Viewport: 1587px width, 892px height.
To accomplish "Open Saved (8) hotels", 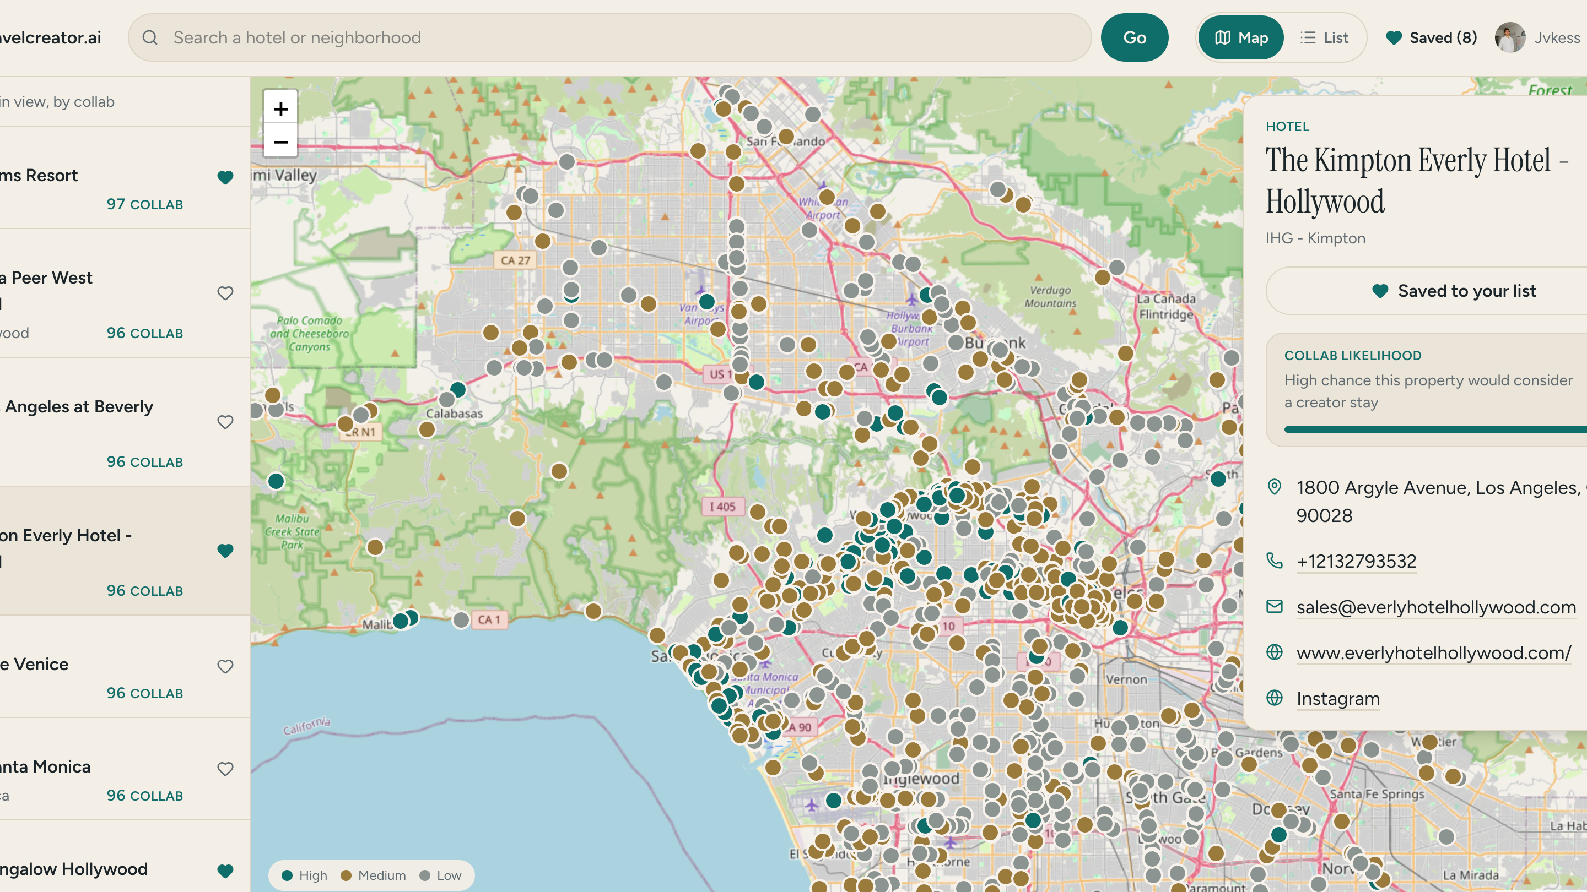I will click(x=1431, y=37).
